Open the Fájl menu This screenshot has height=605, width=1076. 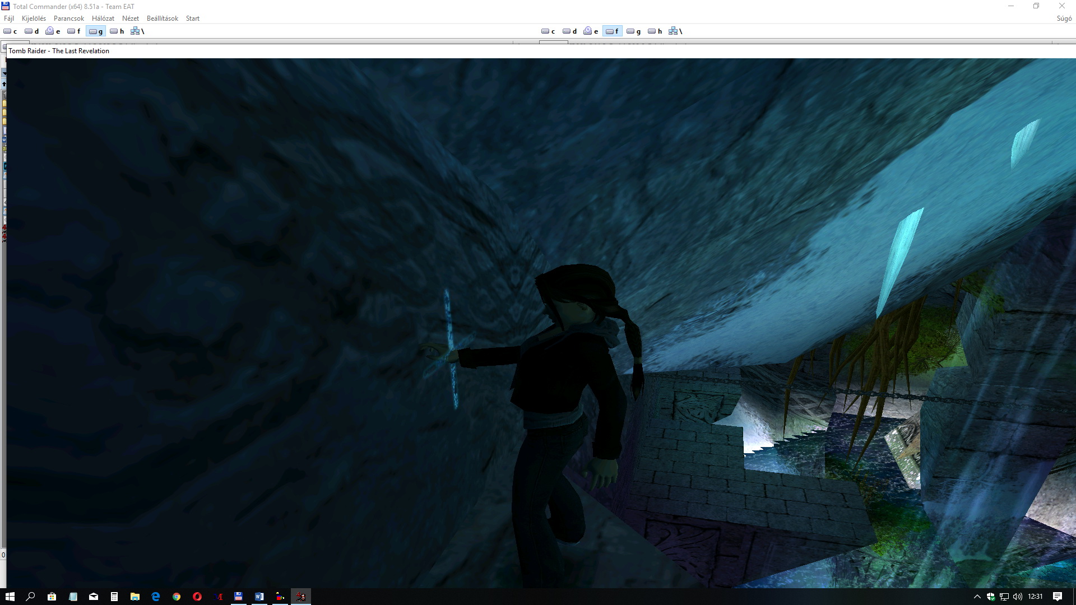click(9, 18)
